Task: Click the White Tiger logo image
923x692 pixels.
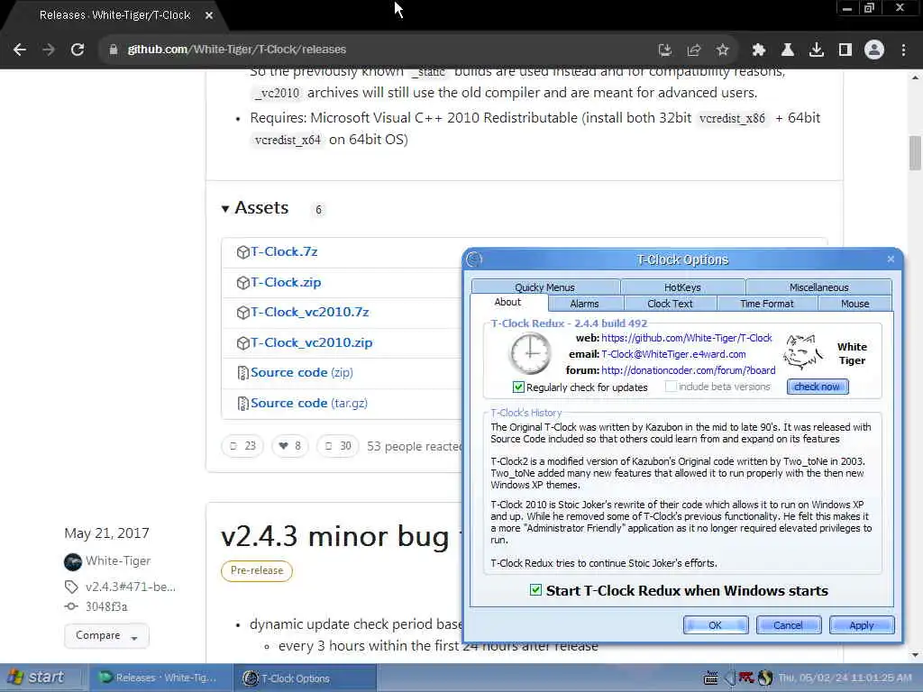Action: tap(802, 352)
